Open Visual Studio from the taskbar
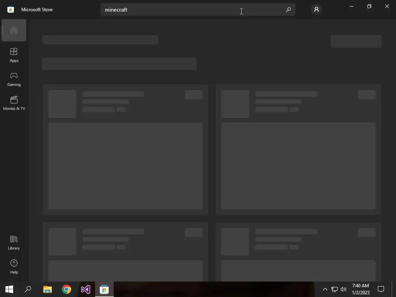Image resolution: width=396 pixels, height=297 pixels. (85, 289)
